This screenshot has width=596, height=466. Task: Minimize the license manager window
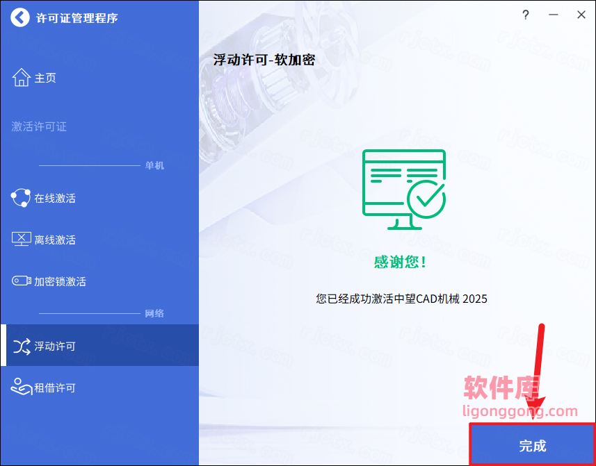coord(554,15)
